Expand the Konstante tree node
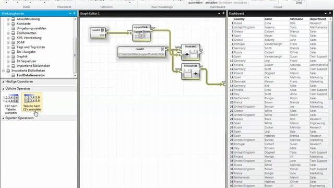334x188 pixels. coord(8,23)
